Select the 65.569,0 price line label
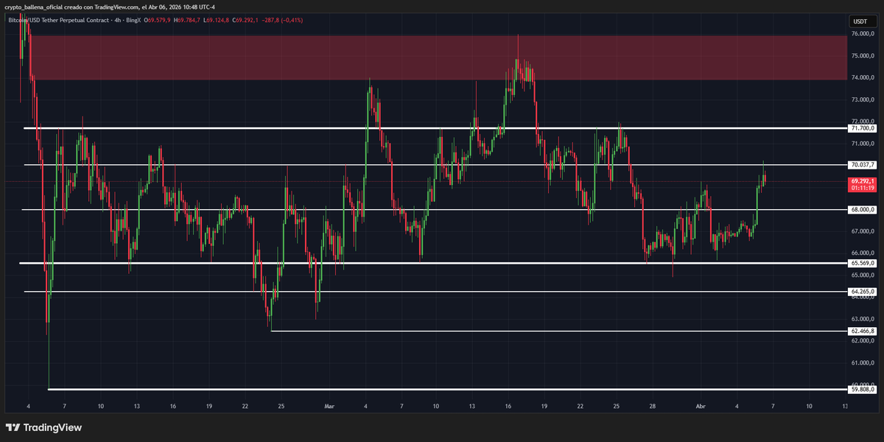The image size is (884, 442). pos(862,263)
